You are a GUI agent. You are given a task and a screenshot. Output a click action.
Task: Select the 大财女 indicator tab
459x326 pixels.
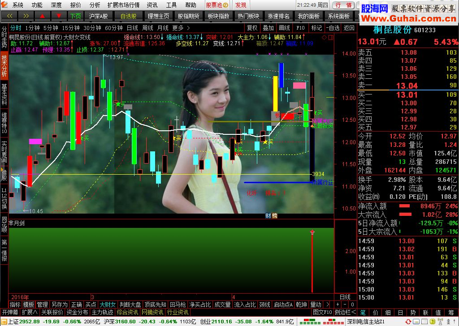click(x=108, y=305)
